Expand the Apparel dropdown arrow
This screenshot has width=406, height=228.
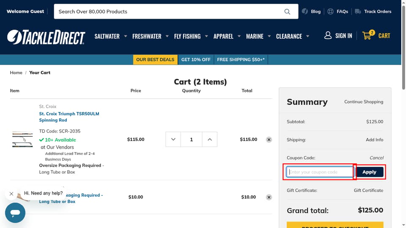click(239, 36)
